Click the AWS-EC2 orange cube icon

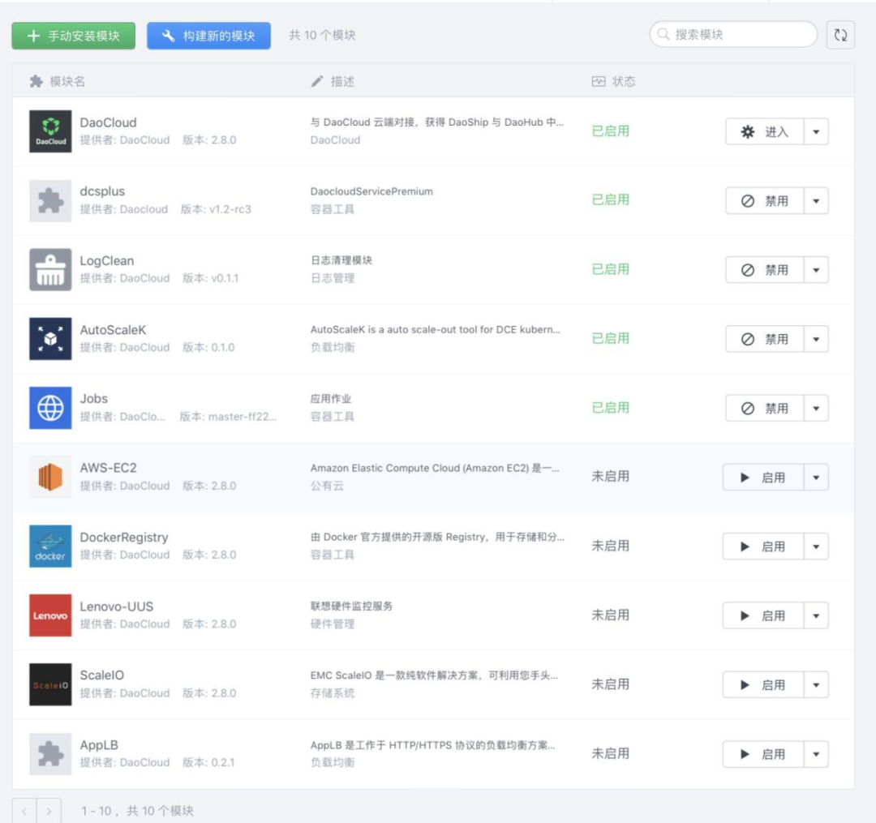(x=50, y=478)
